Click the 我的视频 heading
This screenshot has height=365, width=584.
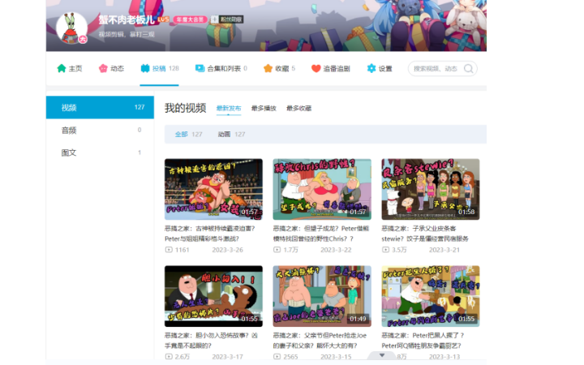[185, 108]
